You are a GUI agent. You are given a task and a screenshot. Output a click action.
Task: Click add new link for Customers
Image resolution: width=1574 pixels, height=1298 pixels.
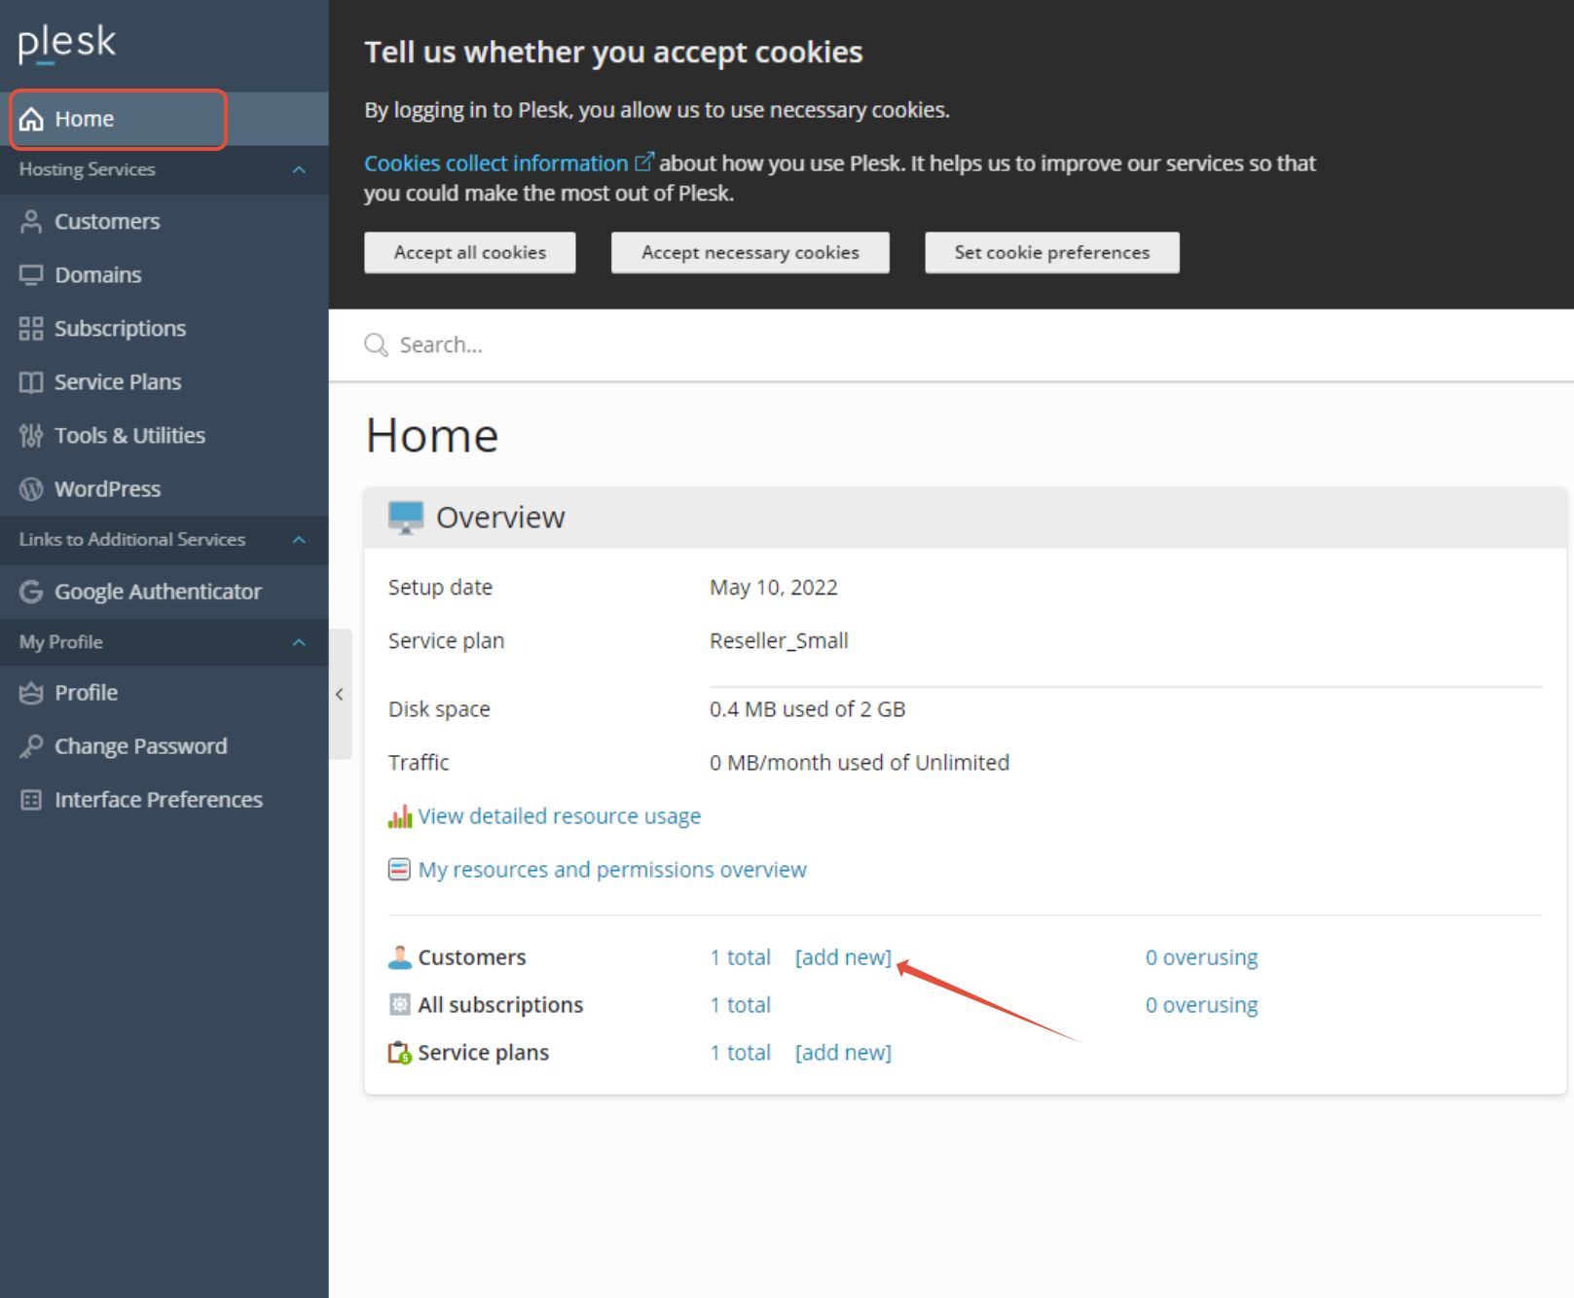click(x=843, y=957)
